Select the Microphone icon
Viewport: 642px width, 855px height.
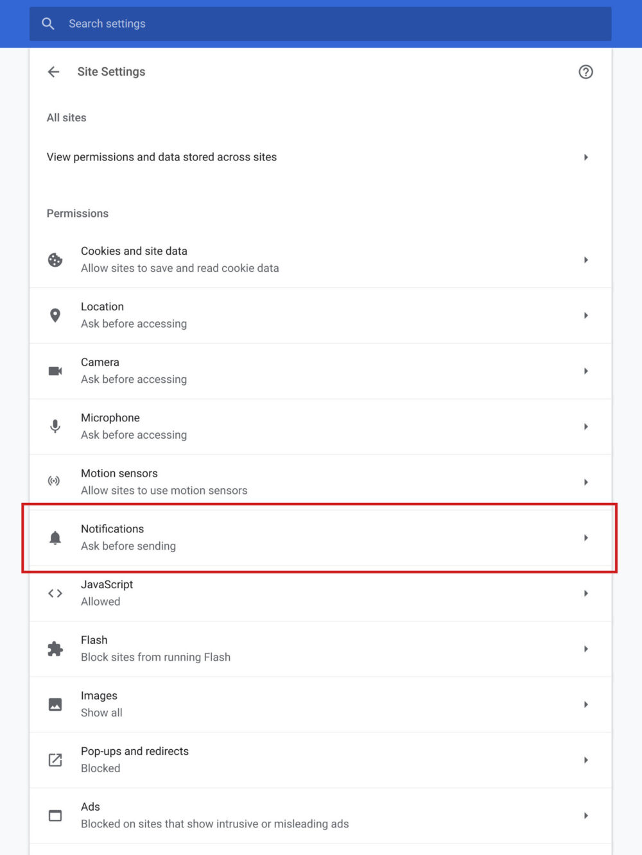55,426
